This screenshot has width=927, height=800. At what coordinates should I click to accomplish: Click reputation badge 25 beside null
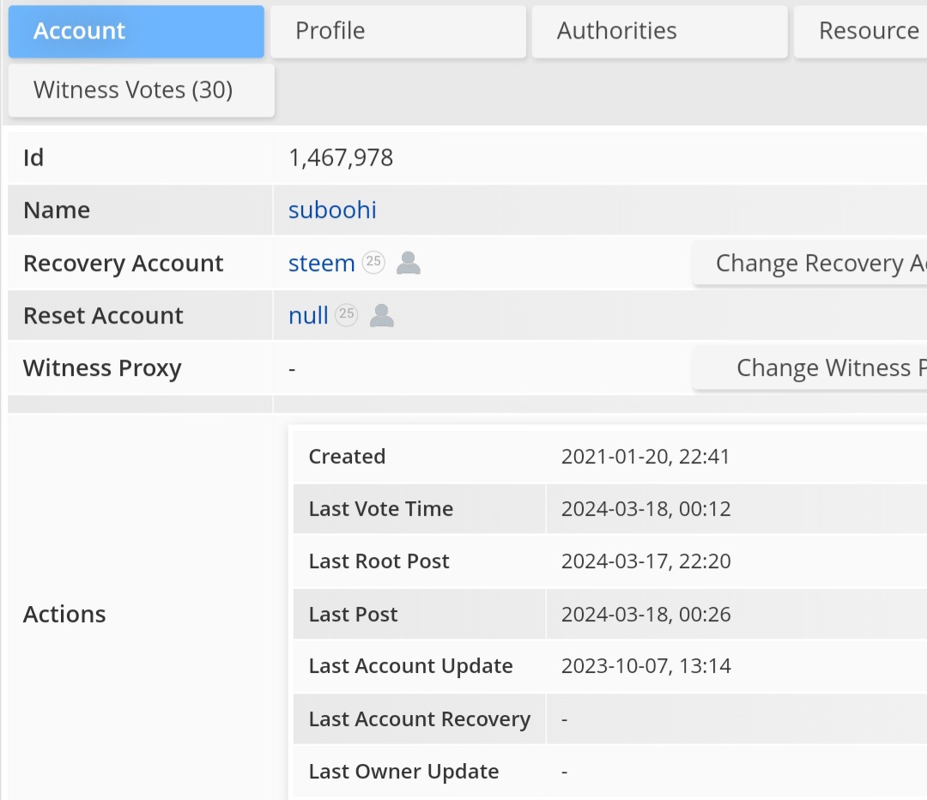click(x=347, y=314)
